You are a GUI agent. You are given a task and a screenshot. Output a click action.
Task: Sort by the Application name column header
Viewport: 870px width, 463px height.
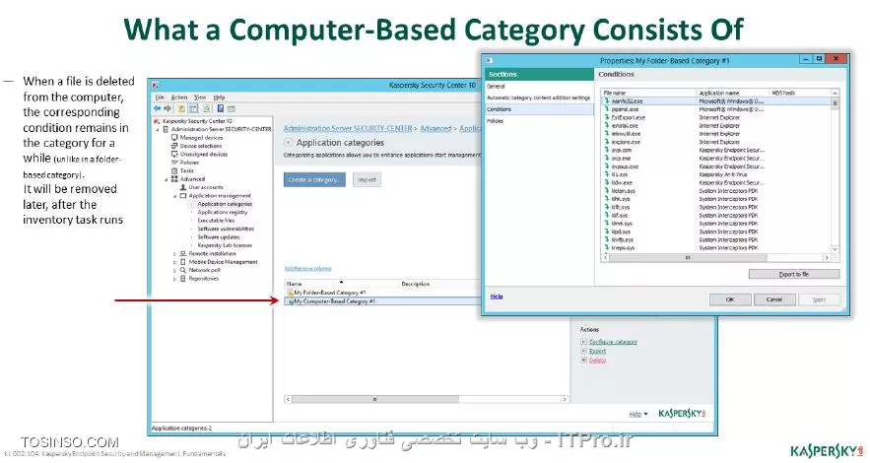click(733, 93)
